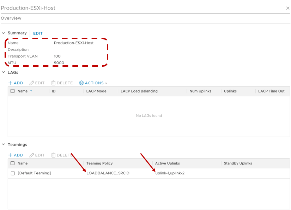Open the Overview tab
The width and height of the screenshot is (291, 210).
(11, 18)
